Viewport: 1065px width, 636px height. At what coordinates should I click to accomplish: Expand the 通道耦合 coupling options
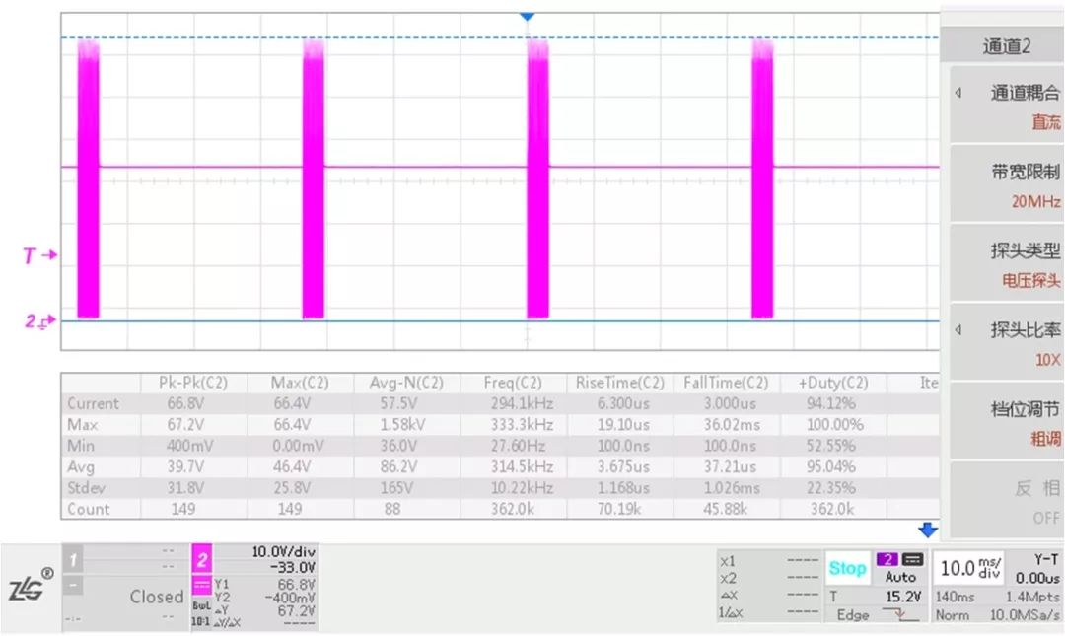pyautogui.click(x=1006, y=106)
